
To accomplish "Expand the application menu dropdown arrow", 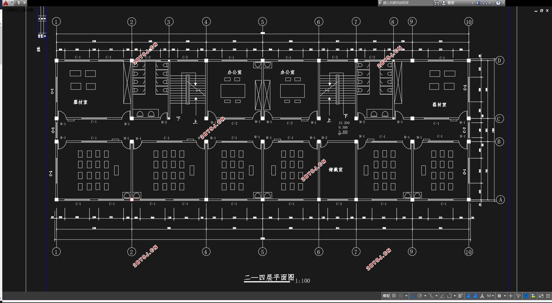I will tap(12, 3).
